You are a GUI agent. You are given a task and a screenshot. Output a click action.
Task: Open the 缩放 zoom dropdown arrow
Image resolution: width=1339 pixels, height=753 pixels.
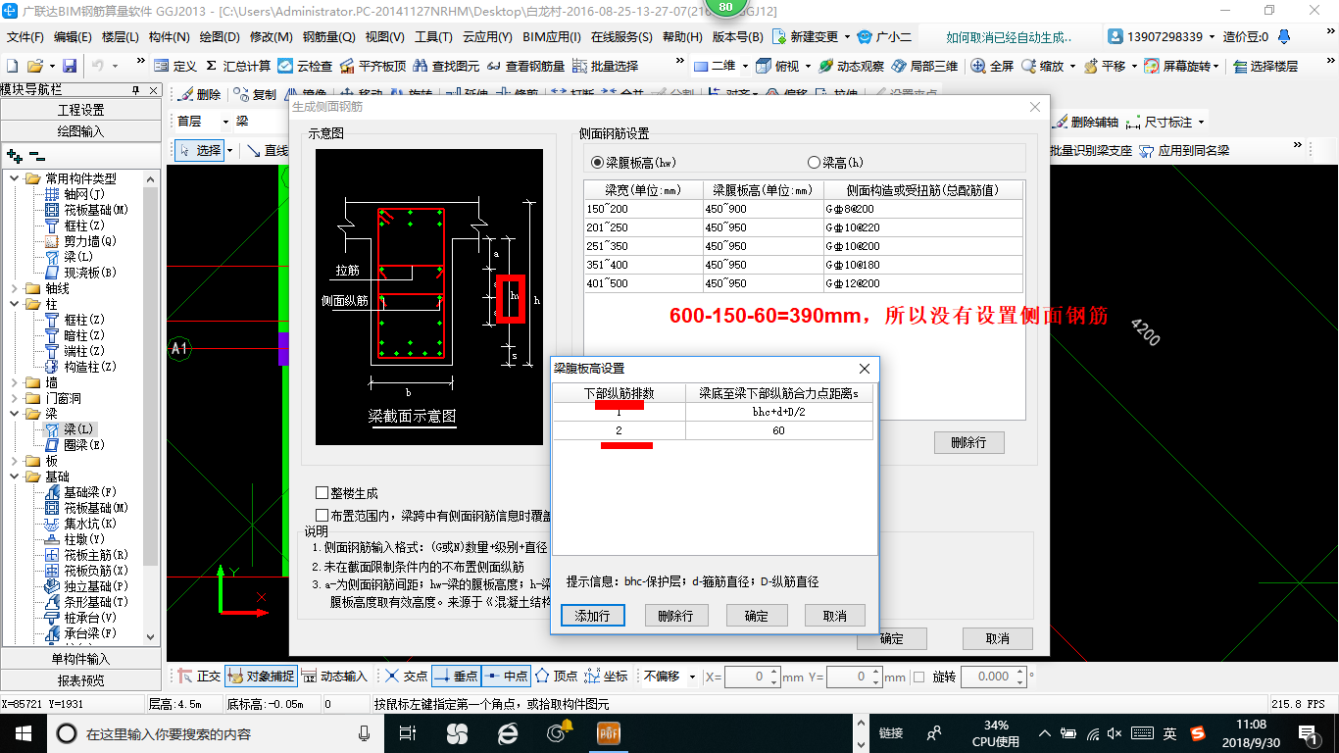pyautogui.click(x=1072, y=66)
